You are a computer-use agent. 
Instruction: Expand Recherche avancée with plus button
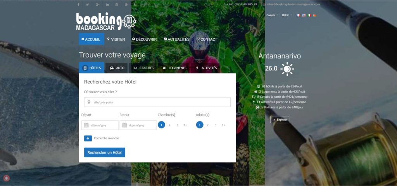coord(88,138)
